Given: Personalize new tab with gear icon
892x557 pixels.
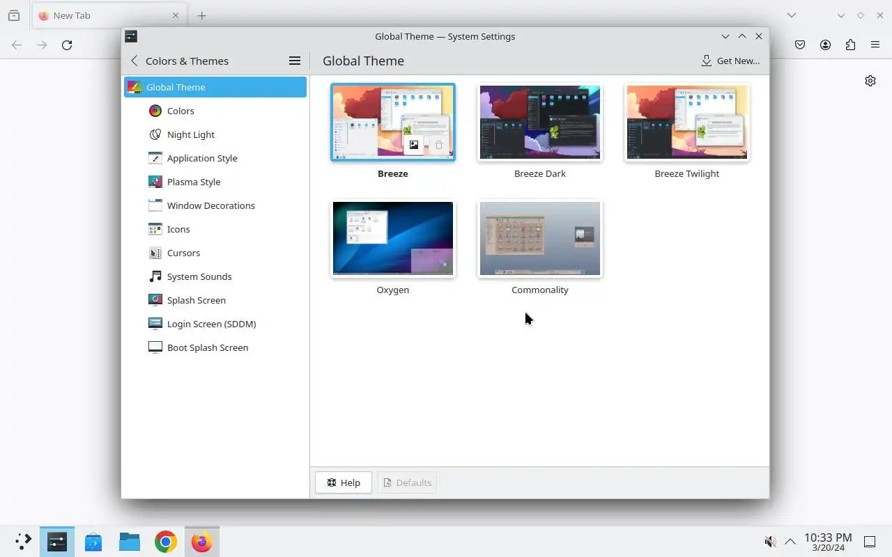Looking at the screenshot, I should tap(870, 81).
